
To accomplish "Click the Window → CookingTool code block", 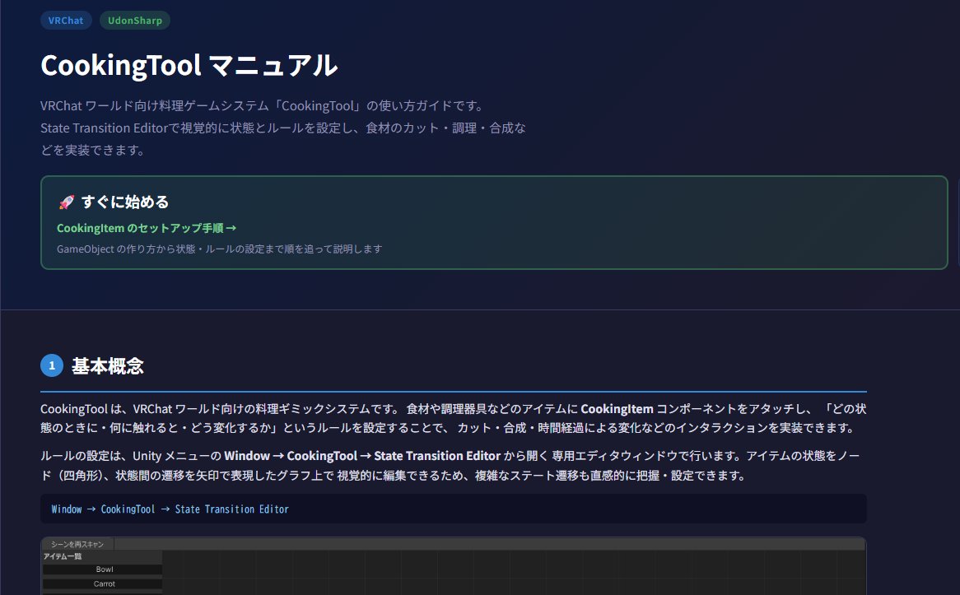I will coord(454,509).
